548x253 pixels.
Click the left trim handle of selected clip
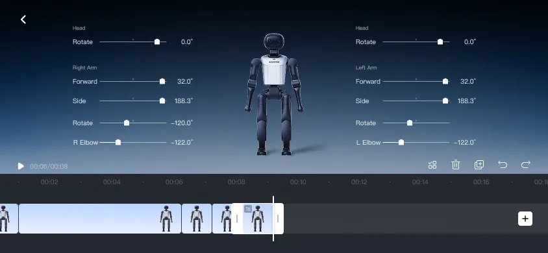point(237,219)
